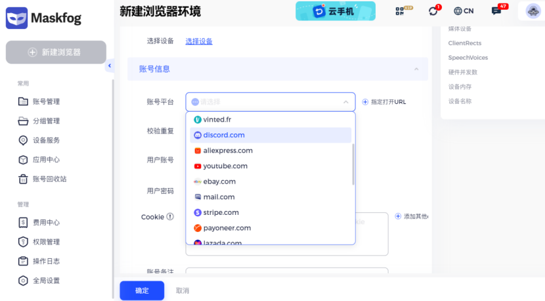Collapse the sidebar with the arrow toggle

click(x=110, y=66)
